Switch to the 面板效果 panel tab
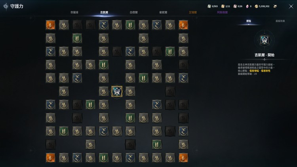This screenshot has width=297, height=167. click(280, 21)
